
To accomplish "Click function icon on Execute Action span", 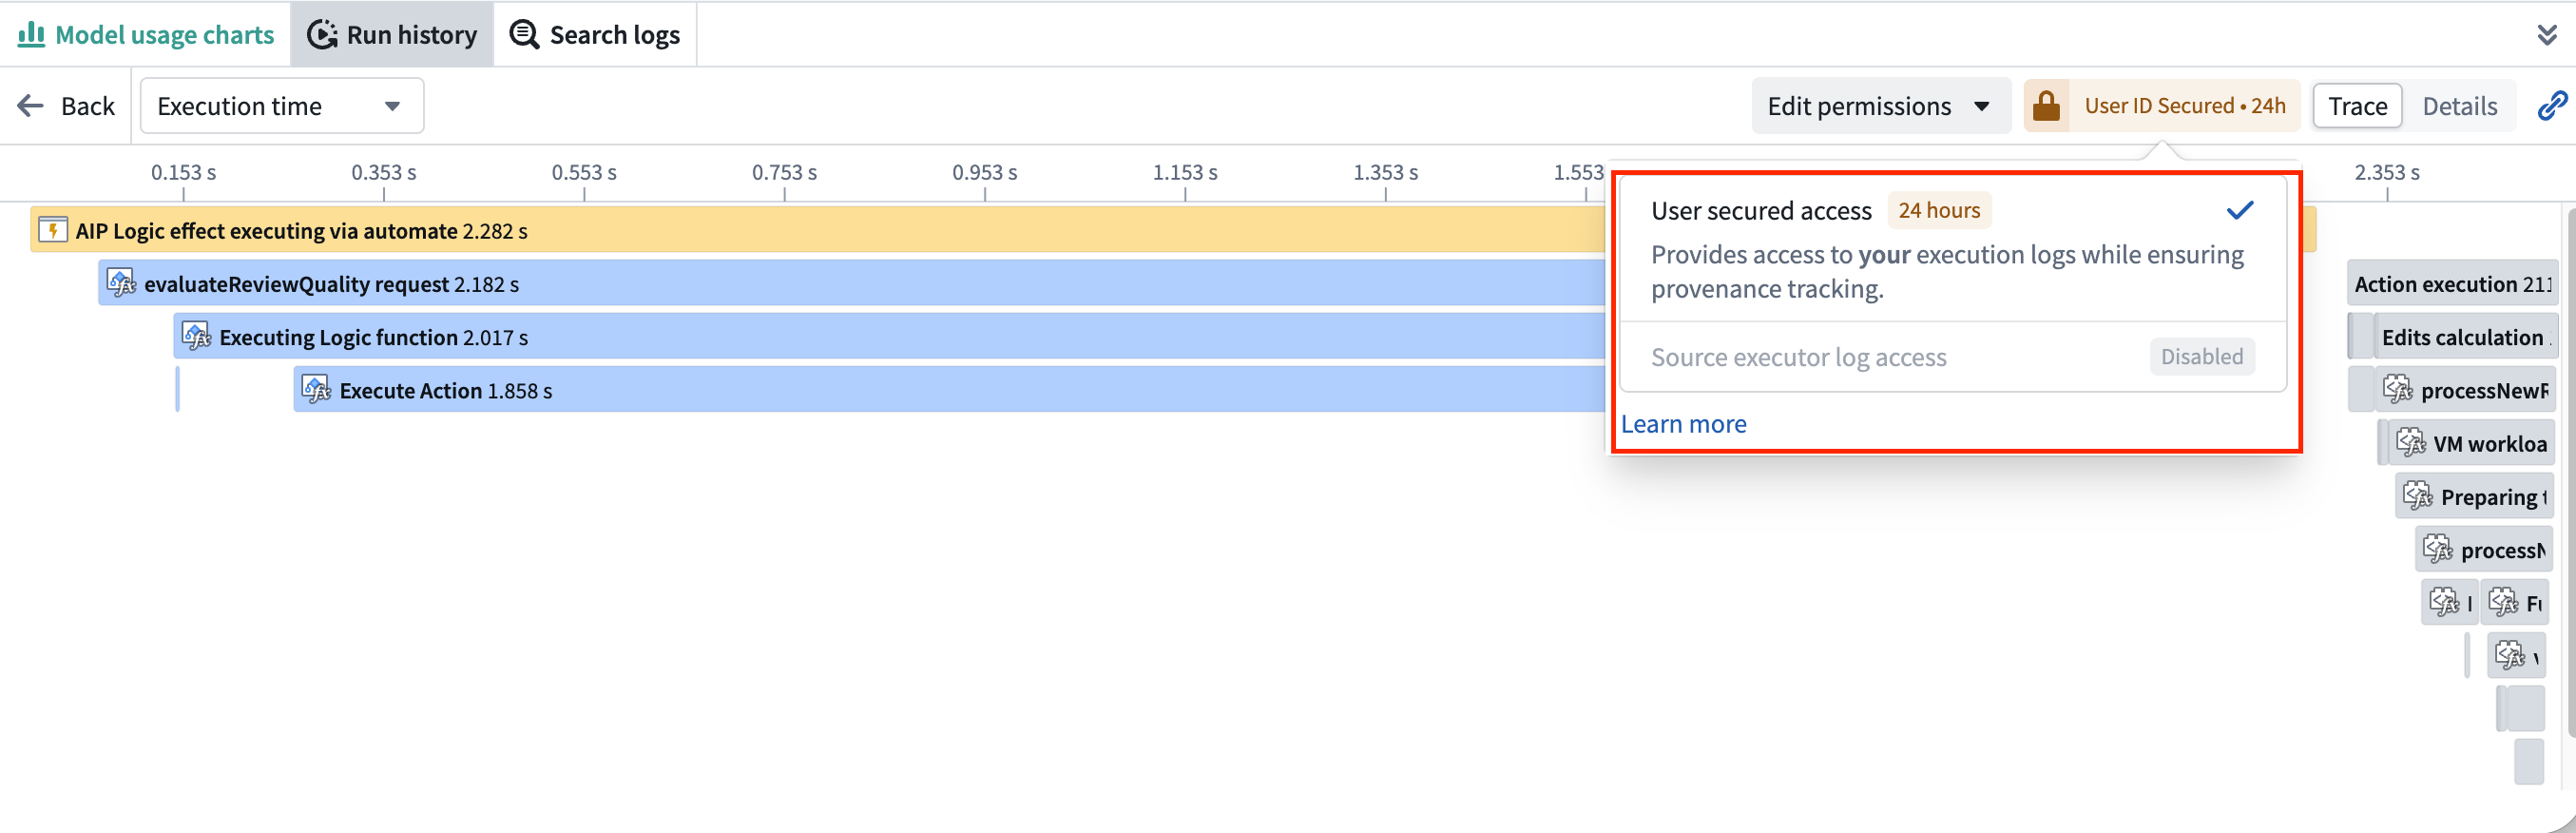I will 316,389.
